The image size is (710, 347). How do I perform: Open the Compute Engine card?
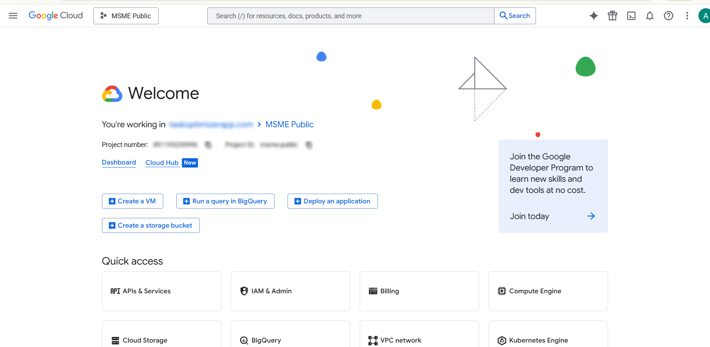tap(548, 291)
